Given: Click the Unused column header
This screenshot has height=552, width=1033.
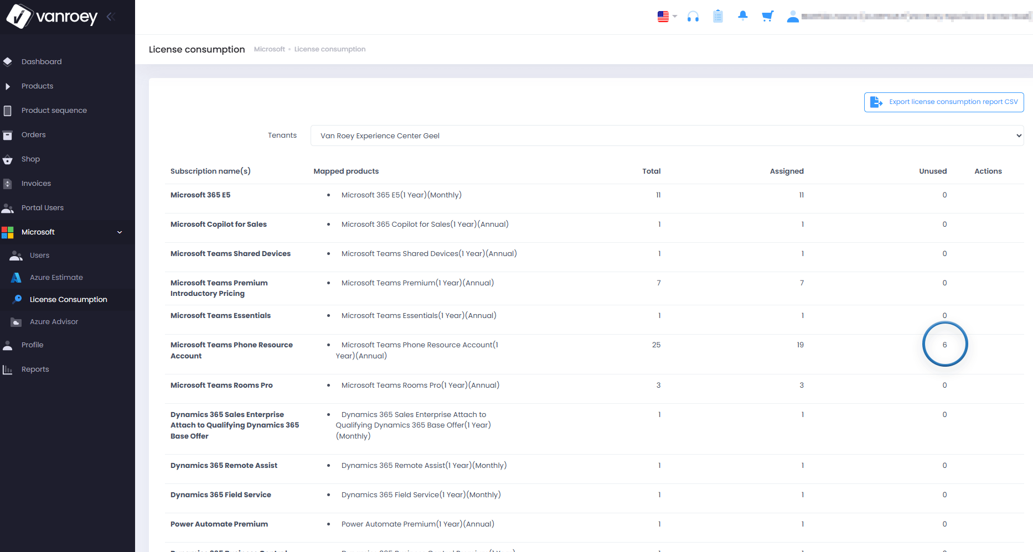Looking at the screenshot, I should 933,171.
